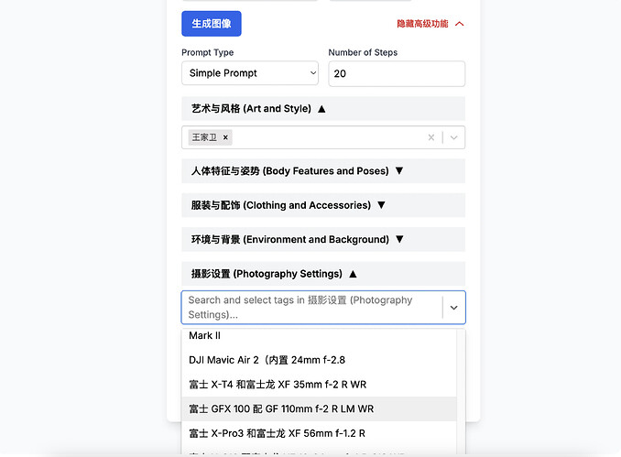Close Photography Settings dropdown via chevron icon
The width and height of the screenshot is (621, 457).
[x=453, y=308]
